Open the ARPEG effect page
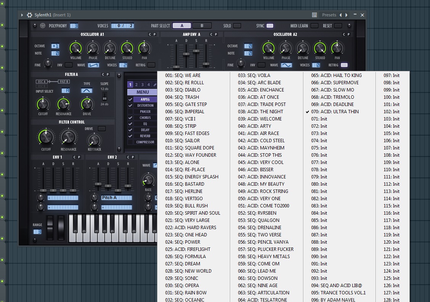430x302 pixels. pos(145,99)
